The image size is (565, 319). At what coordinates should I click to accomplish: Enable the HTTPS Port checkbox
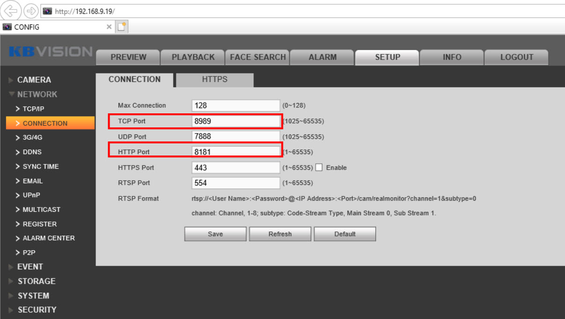[319, 167]
